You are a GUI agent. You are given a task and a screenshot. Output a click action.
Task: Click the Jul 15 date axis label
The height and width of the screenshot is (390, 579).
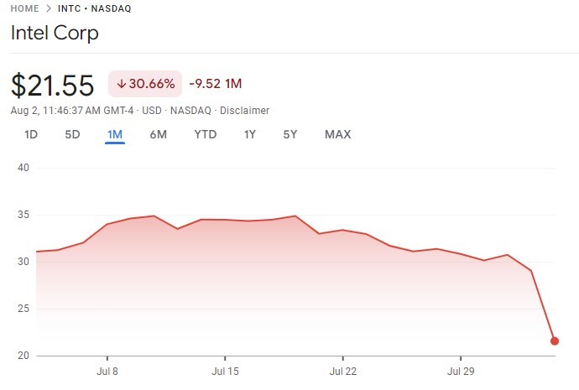click(225, 370)
